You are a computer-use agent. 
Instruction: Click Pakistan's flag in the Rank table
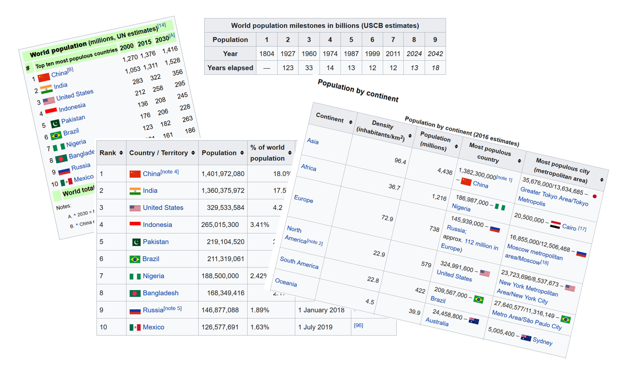point(136,242)
